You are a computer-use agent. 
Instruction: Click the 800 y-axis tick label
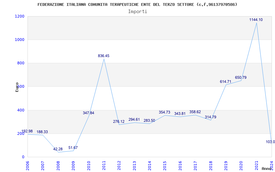[x=21, y=63]
